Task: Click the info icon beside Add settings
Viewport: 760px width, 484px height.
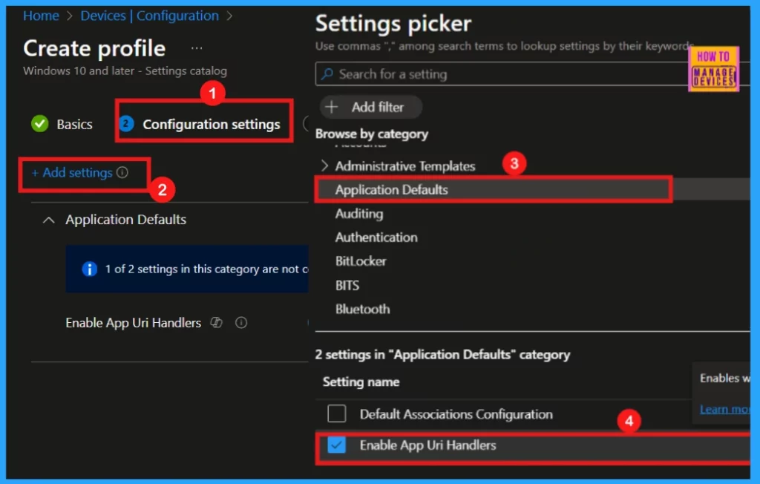Action: pos(122,172)
